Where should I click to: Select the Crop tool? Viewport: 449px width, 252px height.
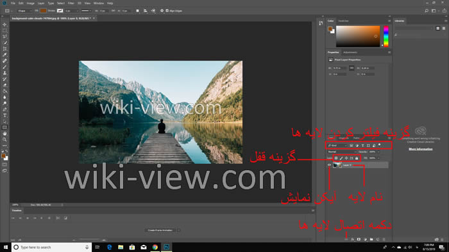(4, 49)
